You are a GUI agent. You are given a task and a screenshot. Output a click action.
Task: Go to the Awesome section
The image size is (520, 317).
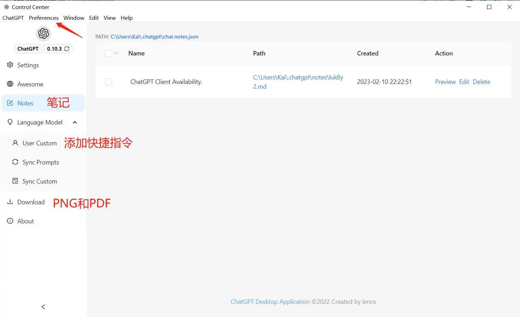click(x=43, y=84)
